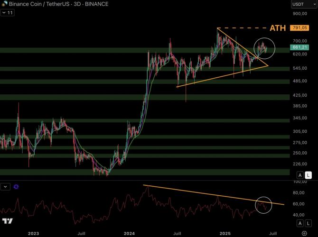Click the 2023 time axis label
The image size is (318, 237).
34,234
